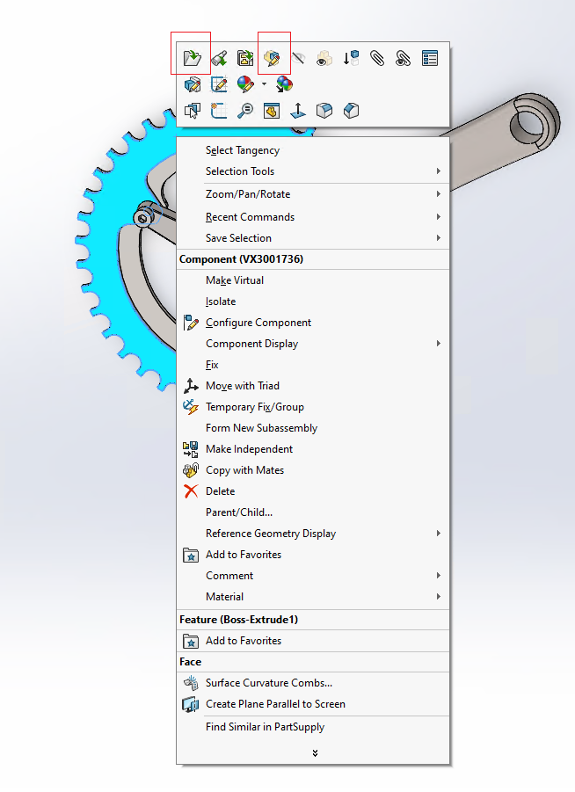Choose Make Virtual from the menu
The height and width of the screenshot is (792, 575).
pyautogui.click(x=235, y=280)
